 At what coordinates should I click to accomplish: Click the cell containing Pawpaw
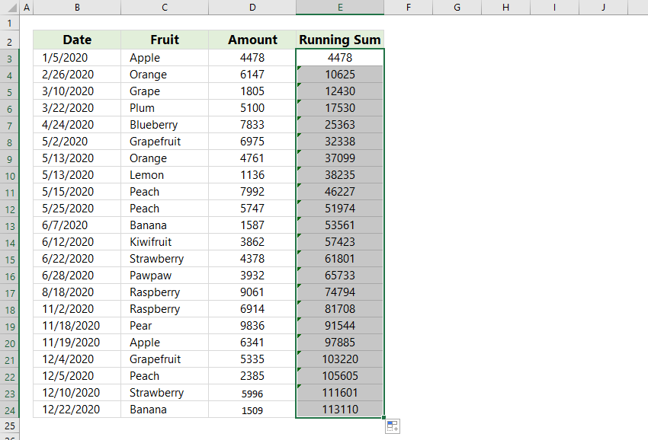(x=164, y=275)
